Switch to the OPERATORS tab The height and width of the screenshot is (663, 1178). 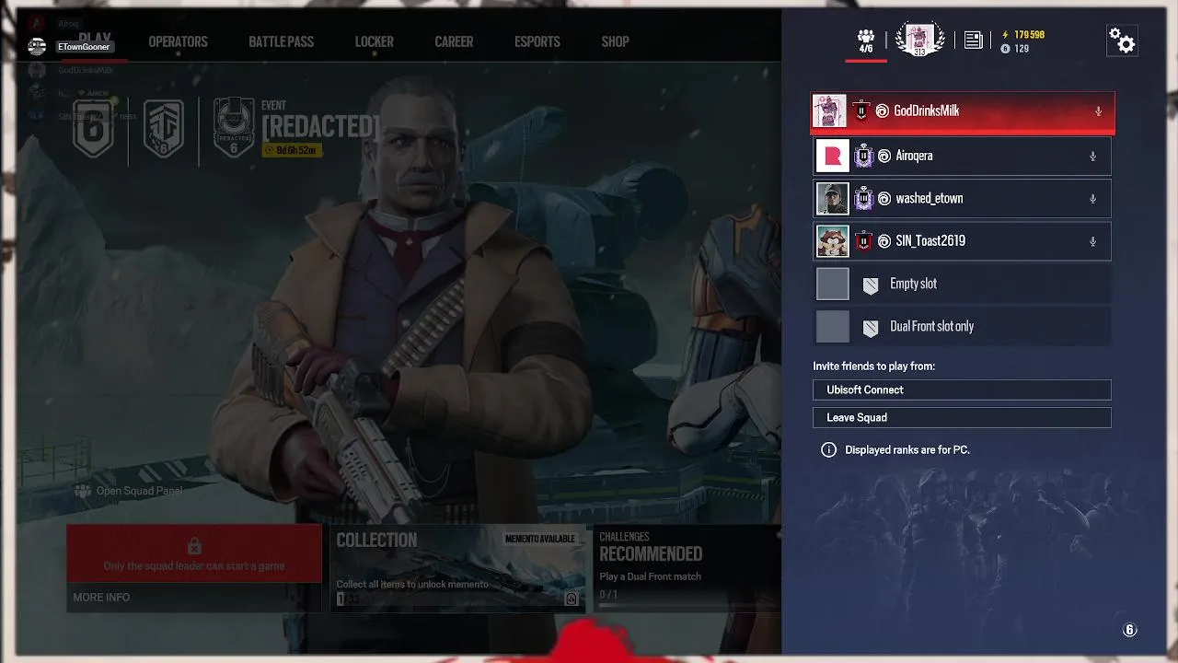coord(178,41)
